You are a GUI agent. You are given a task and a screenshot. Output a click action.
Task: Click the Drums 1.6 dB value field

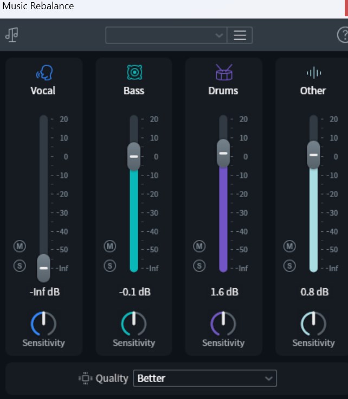coord(223,292)
